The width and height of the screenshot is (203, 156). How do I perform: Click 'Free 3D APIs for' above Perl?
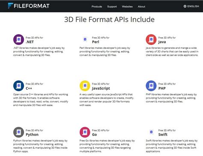(x=101, y=38)
